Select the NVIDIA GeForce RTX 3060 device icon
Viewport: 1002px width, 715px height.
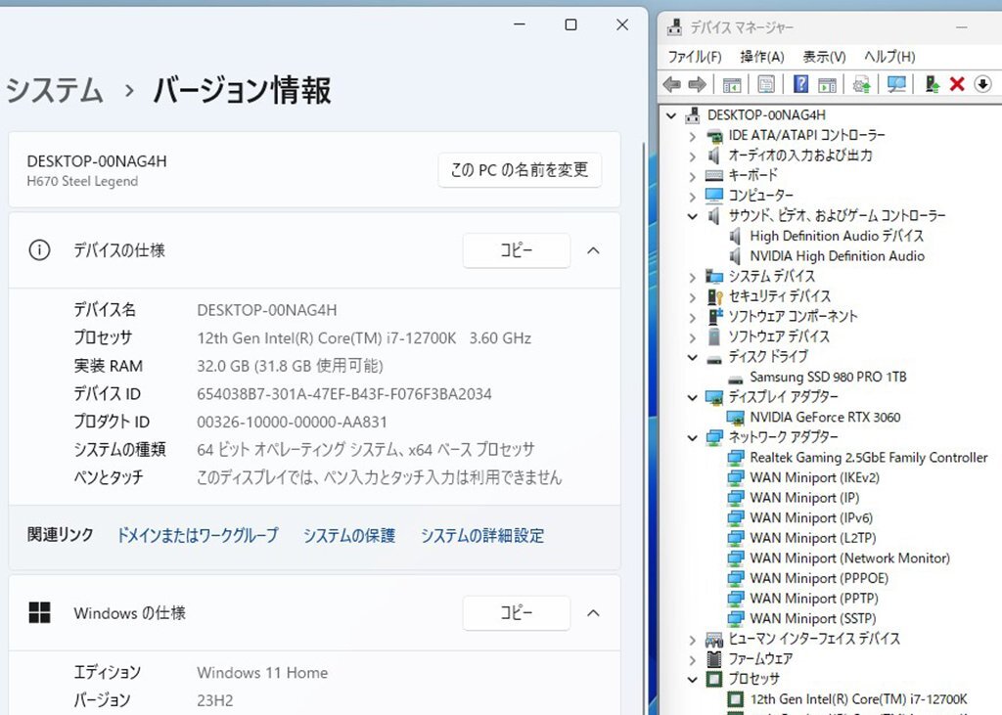click(736, 418)
